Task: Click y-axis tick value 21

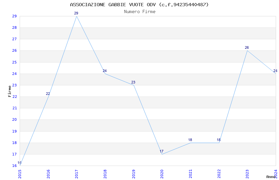Action: (x=14, y=108)
